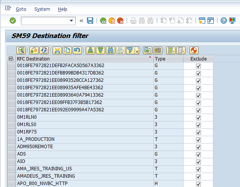
Task: Open the System menu
Action: tap(42, 9)
